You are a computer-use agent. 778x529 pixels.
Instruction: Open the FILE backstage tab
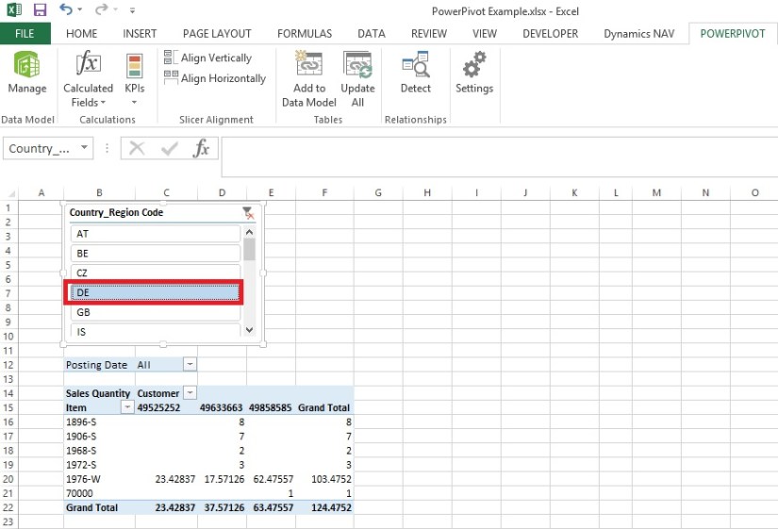tap(25, 34)
